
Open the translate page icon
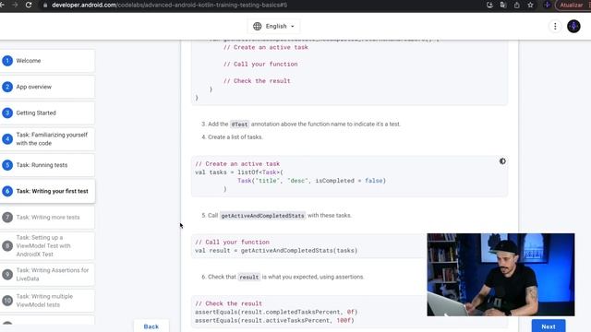[x=503, y=5]
